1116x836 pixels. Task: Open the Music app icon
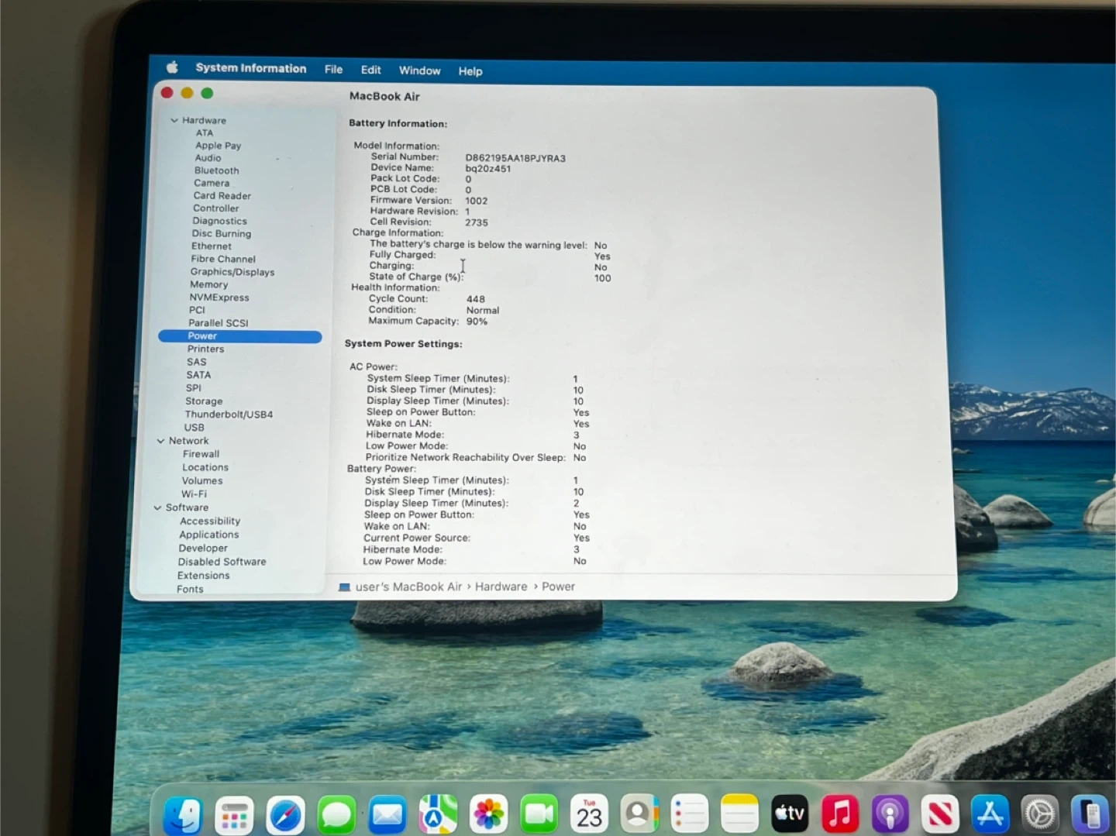click(x=839, y=815)
